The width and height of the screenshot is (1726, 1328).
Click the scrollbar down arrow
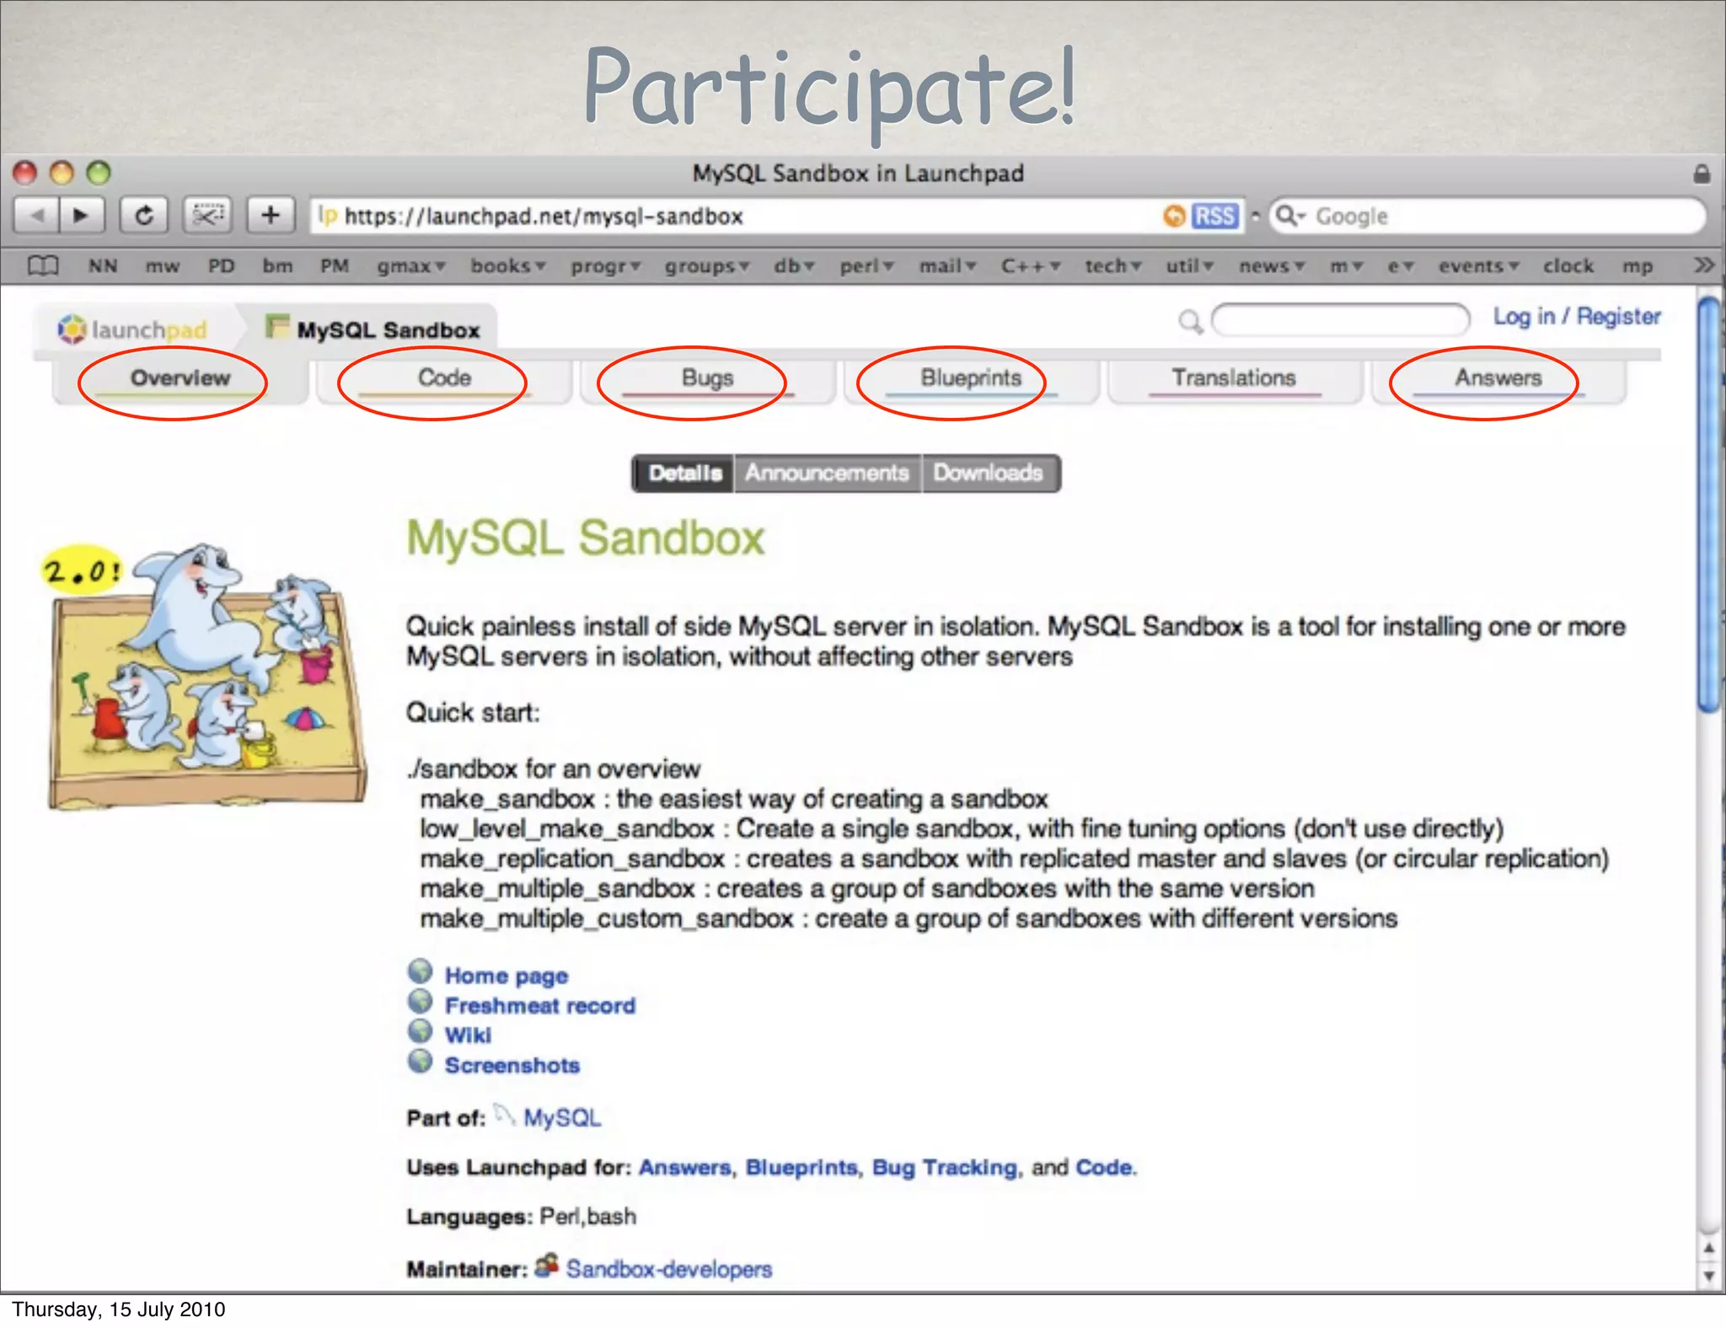[1709, 1277]
